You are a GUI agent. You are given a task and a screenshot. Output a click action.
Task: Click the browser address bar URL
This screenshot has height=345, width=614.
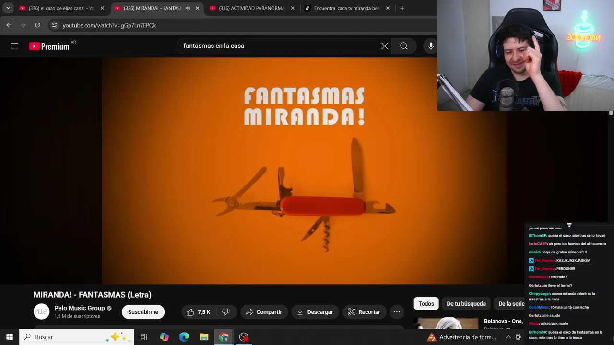point(109,25)
